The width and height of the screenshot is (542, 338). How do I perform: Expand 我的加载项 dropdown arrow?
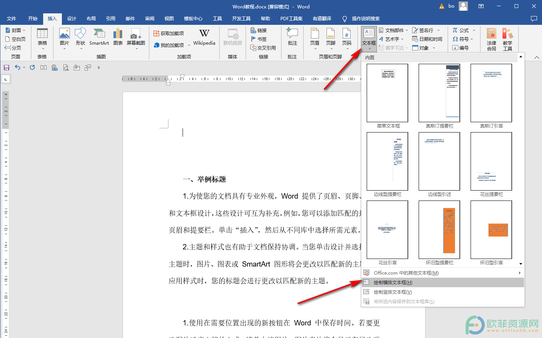coord(189,45)
